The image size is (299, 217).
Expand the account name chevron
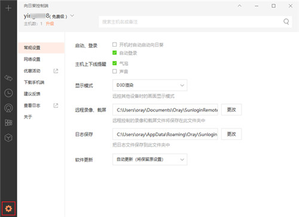(72, 16)
